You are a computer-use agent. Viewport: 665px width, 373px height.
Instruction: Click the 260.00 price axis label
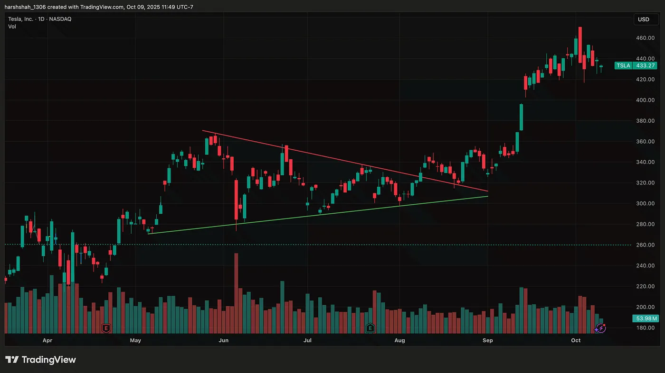(x=646, y=245)
